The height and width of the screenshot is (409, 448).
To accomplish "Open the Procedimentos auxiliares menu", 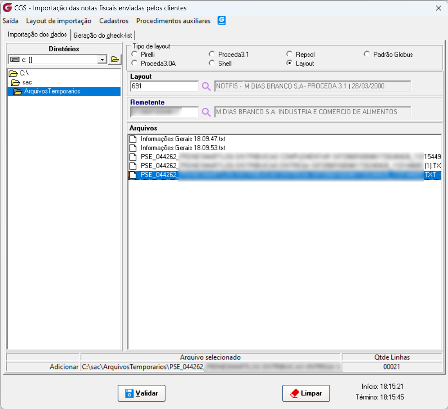I will (173, 21).
